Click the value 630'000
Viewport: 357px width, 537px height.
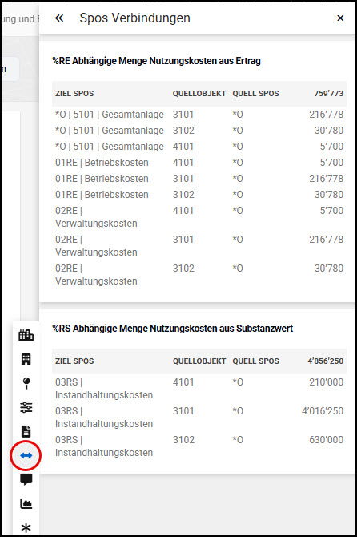[x=327, y=440]
